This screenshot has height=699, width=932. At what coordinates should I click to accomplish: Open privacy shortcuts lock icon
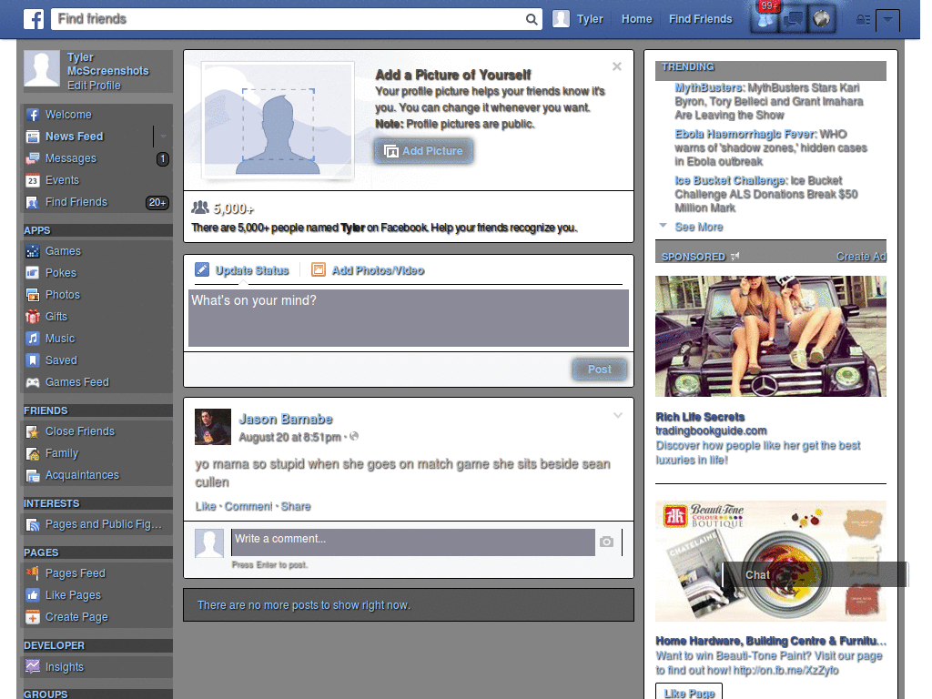(863, 20)
